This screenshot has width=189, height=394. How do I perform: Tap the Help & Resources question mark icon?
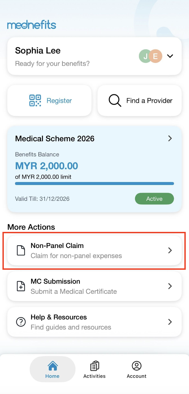click(x=21, y=322)
